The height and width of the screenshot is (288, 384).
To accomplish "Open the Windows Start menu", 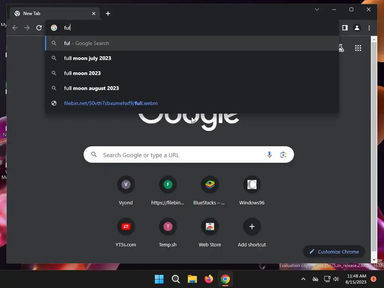I will point(159,279).
